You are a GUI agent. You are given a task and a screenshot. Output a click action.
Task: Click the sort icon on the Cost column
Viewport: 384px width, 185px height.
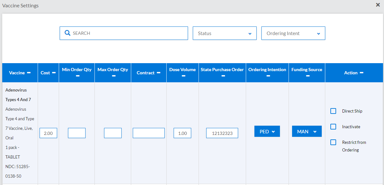point(54,72)
